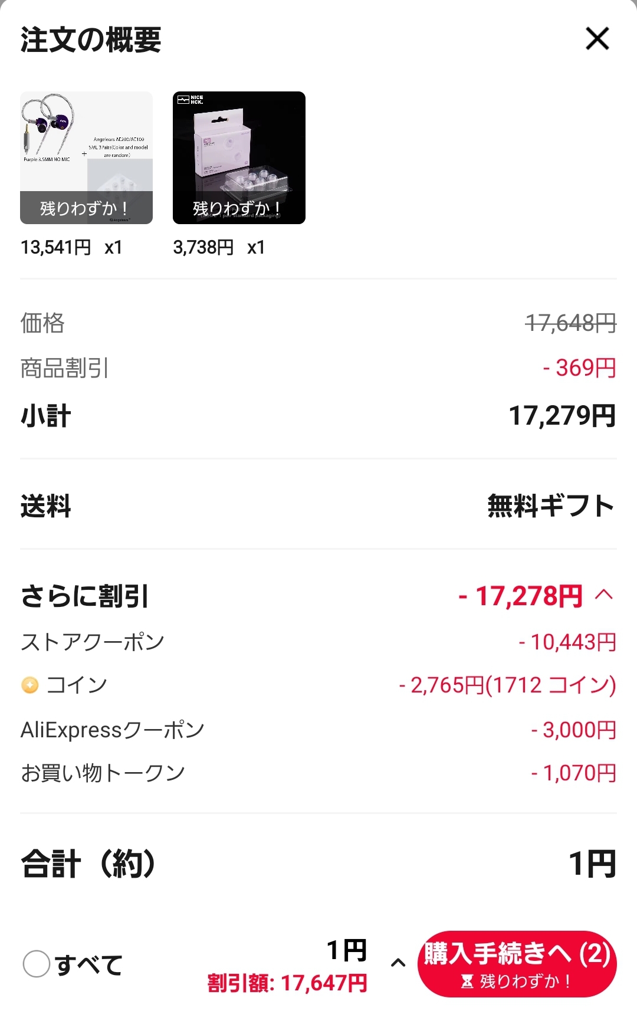Tap the gold coin icon

[x=29, y=685]
